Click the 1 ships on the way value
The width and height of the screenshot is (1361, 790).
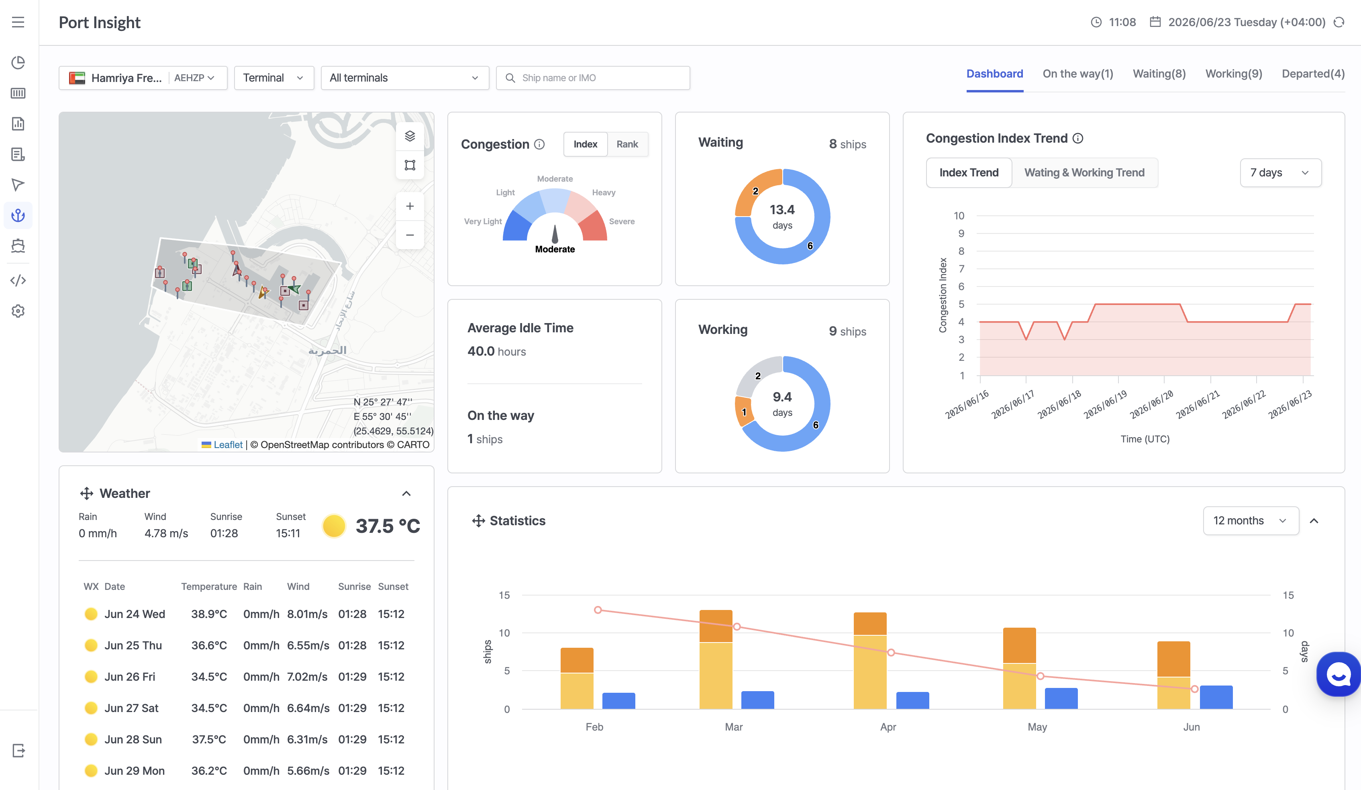pyautogui.click(x=485, y=439)
